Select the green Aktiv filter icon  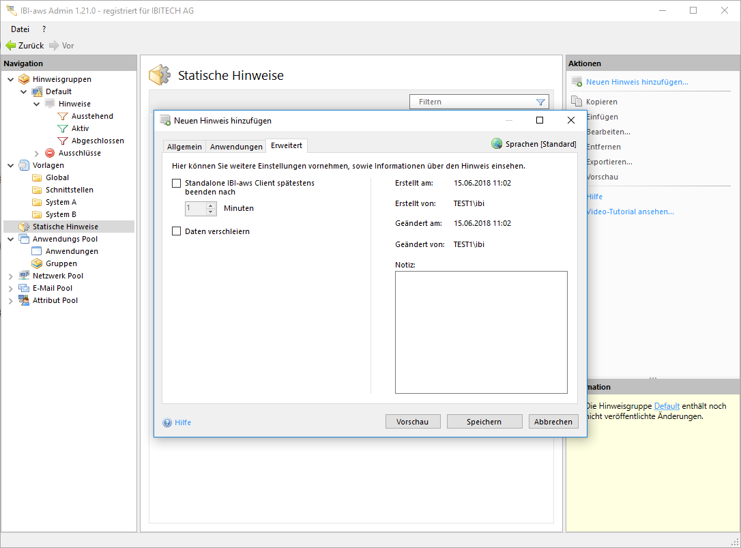63,128
